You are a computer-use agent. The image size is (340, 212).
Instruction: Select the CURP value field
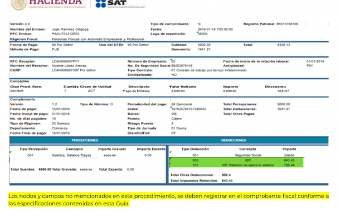[74, 70]
